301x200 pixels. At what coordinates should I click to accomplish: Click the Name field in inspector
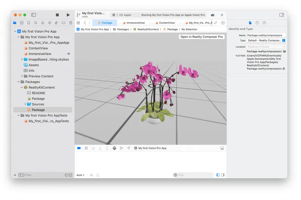click(x=266, y=35)
